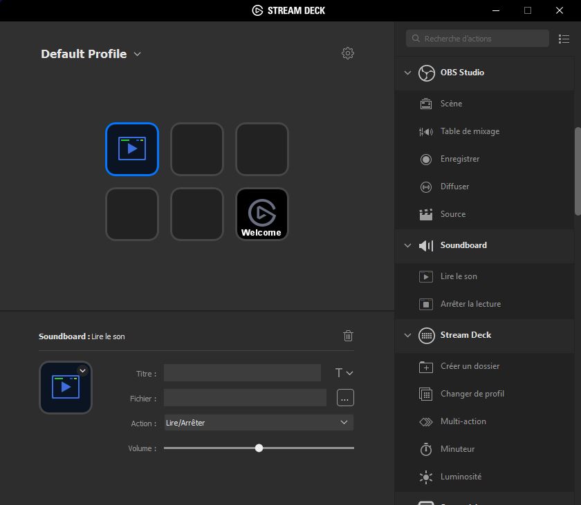Screen dimensions: 581x505
Task: Click the Soundboard speaker icon
Action: click(426, 246)
